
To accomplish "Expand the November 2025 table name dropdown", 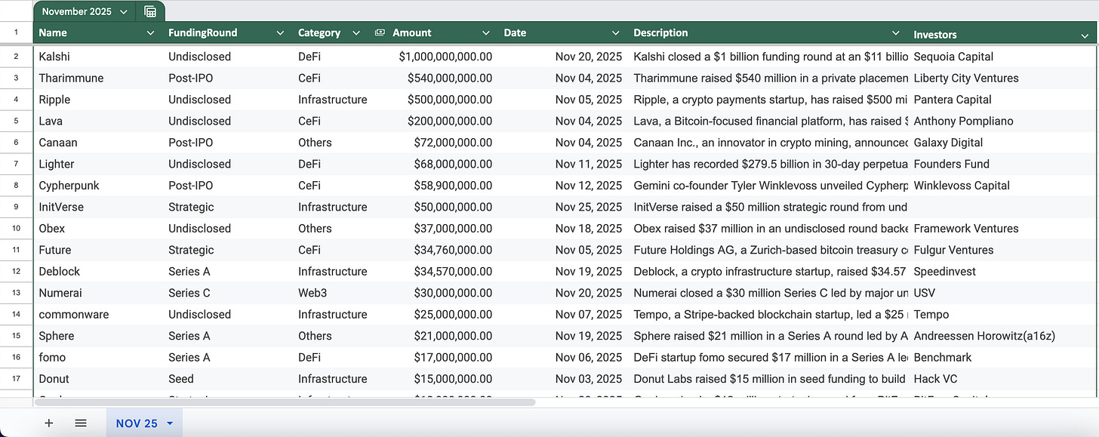I will click(x=124, y=11).
